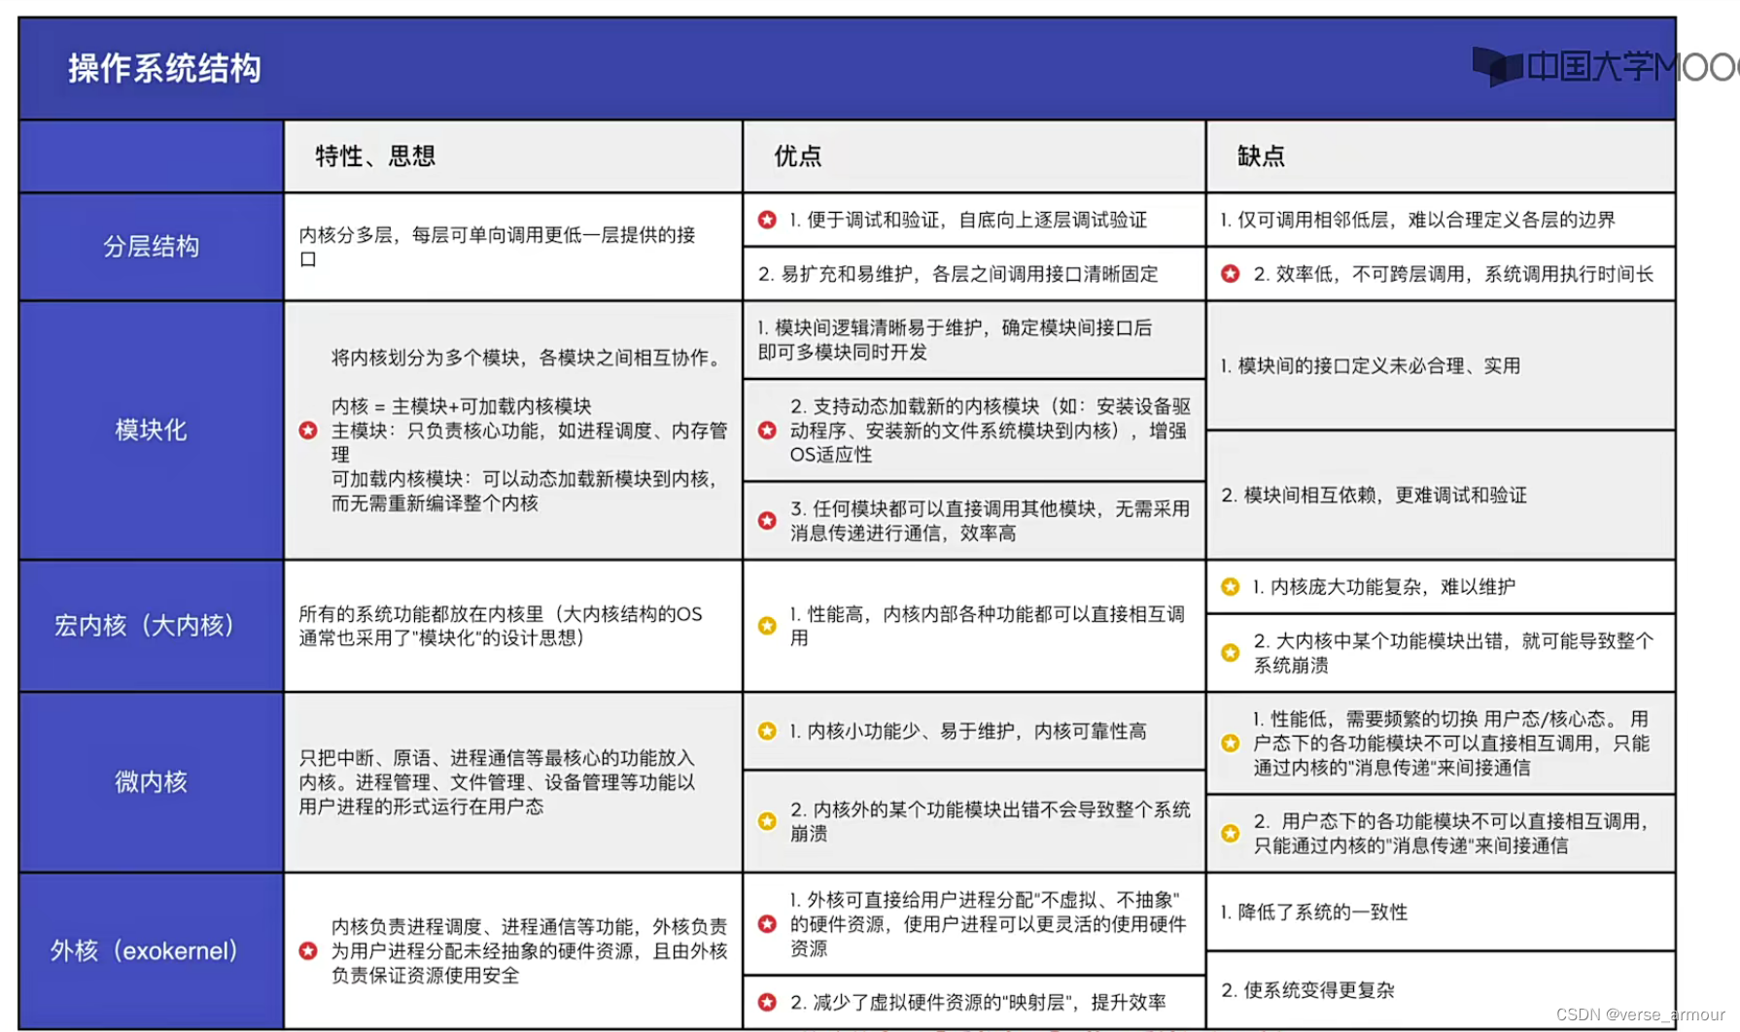
Task: Click text '1. 便于调试和验证，自底向上逐层调试验证'
Action: coord(968,220)
